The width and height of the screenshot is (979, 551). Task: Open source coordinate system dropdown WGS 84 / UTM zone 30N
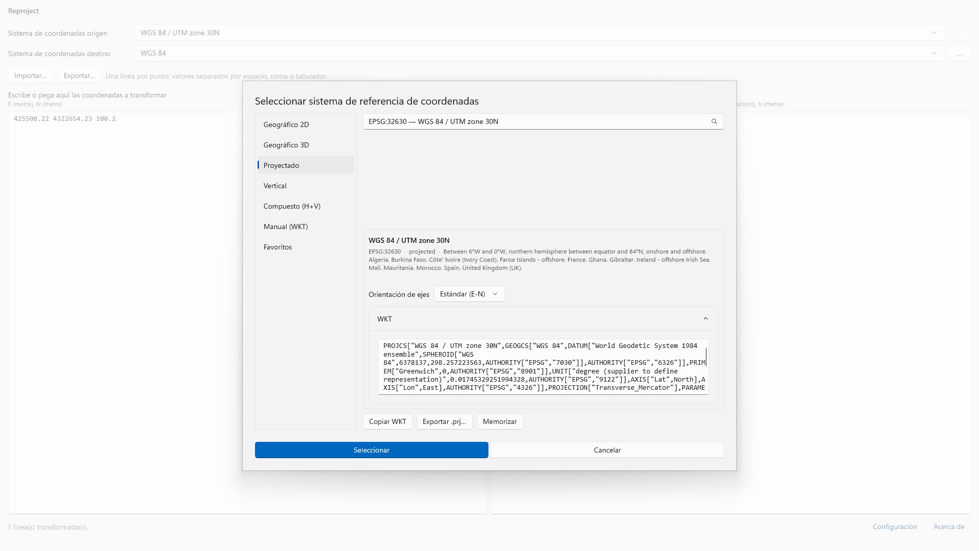539,33
